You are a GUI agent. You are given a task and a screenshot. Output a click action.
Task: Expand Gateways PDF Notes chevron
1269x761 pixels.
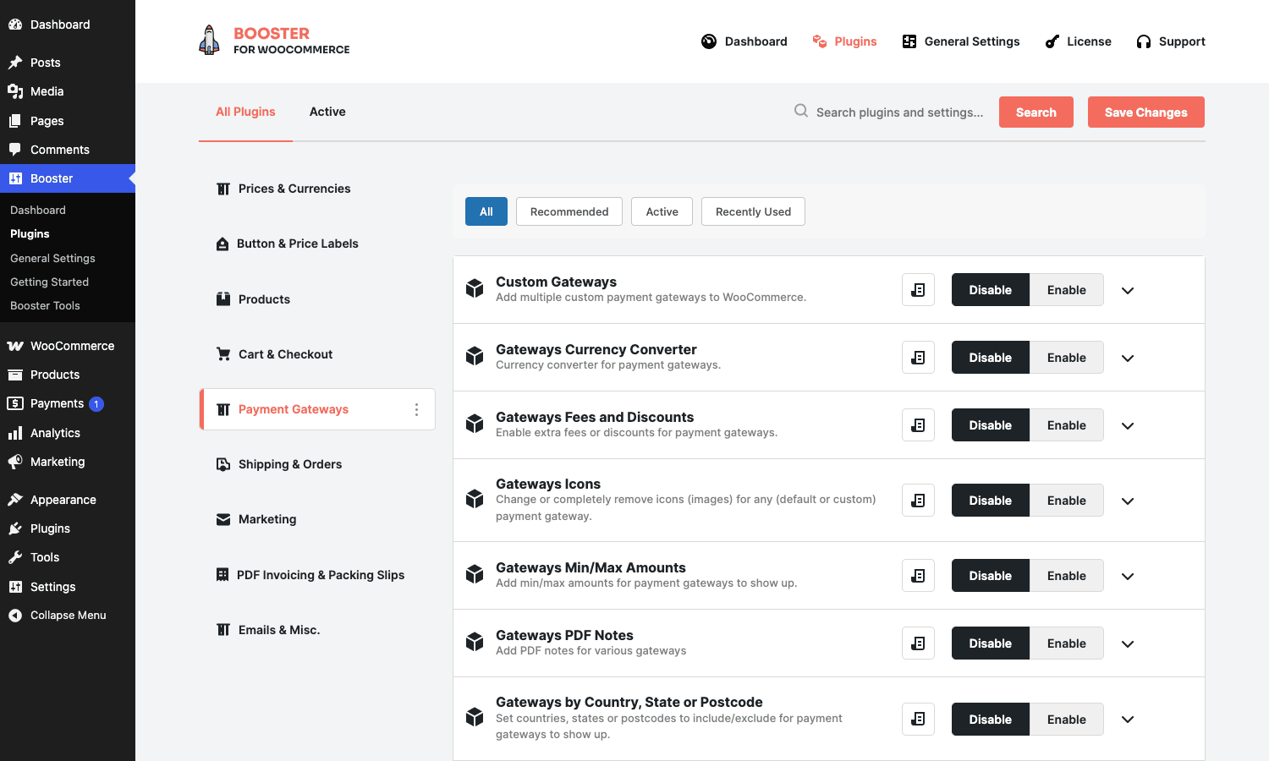pyautogui.click(x=1128, y=644)
